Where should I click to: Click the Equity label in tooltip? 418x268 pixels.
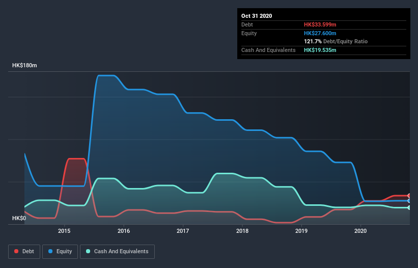point(249,33)
